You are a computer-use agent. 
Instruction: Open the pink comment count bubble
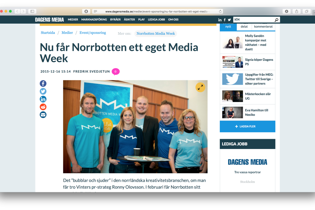[x=115, y=72]
